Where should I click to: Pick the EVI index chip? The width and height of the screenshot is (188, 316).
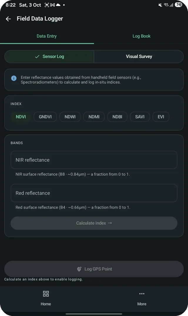click(x=161, y=117)
